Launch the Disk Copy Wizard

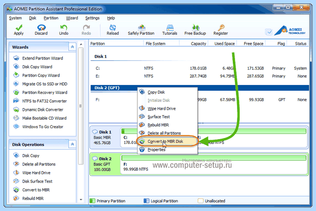33,67
